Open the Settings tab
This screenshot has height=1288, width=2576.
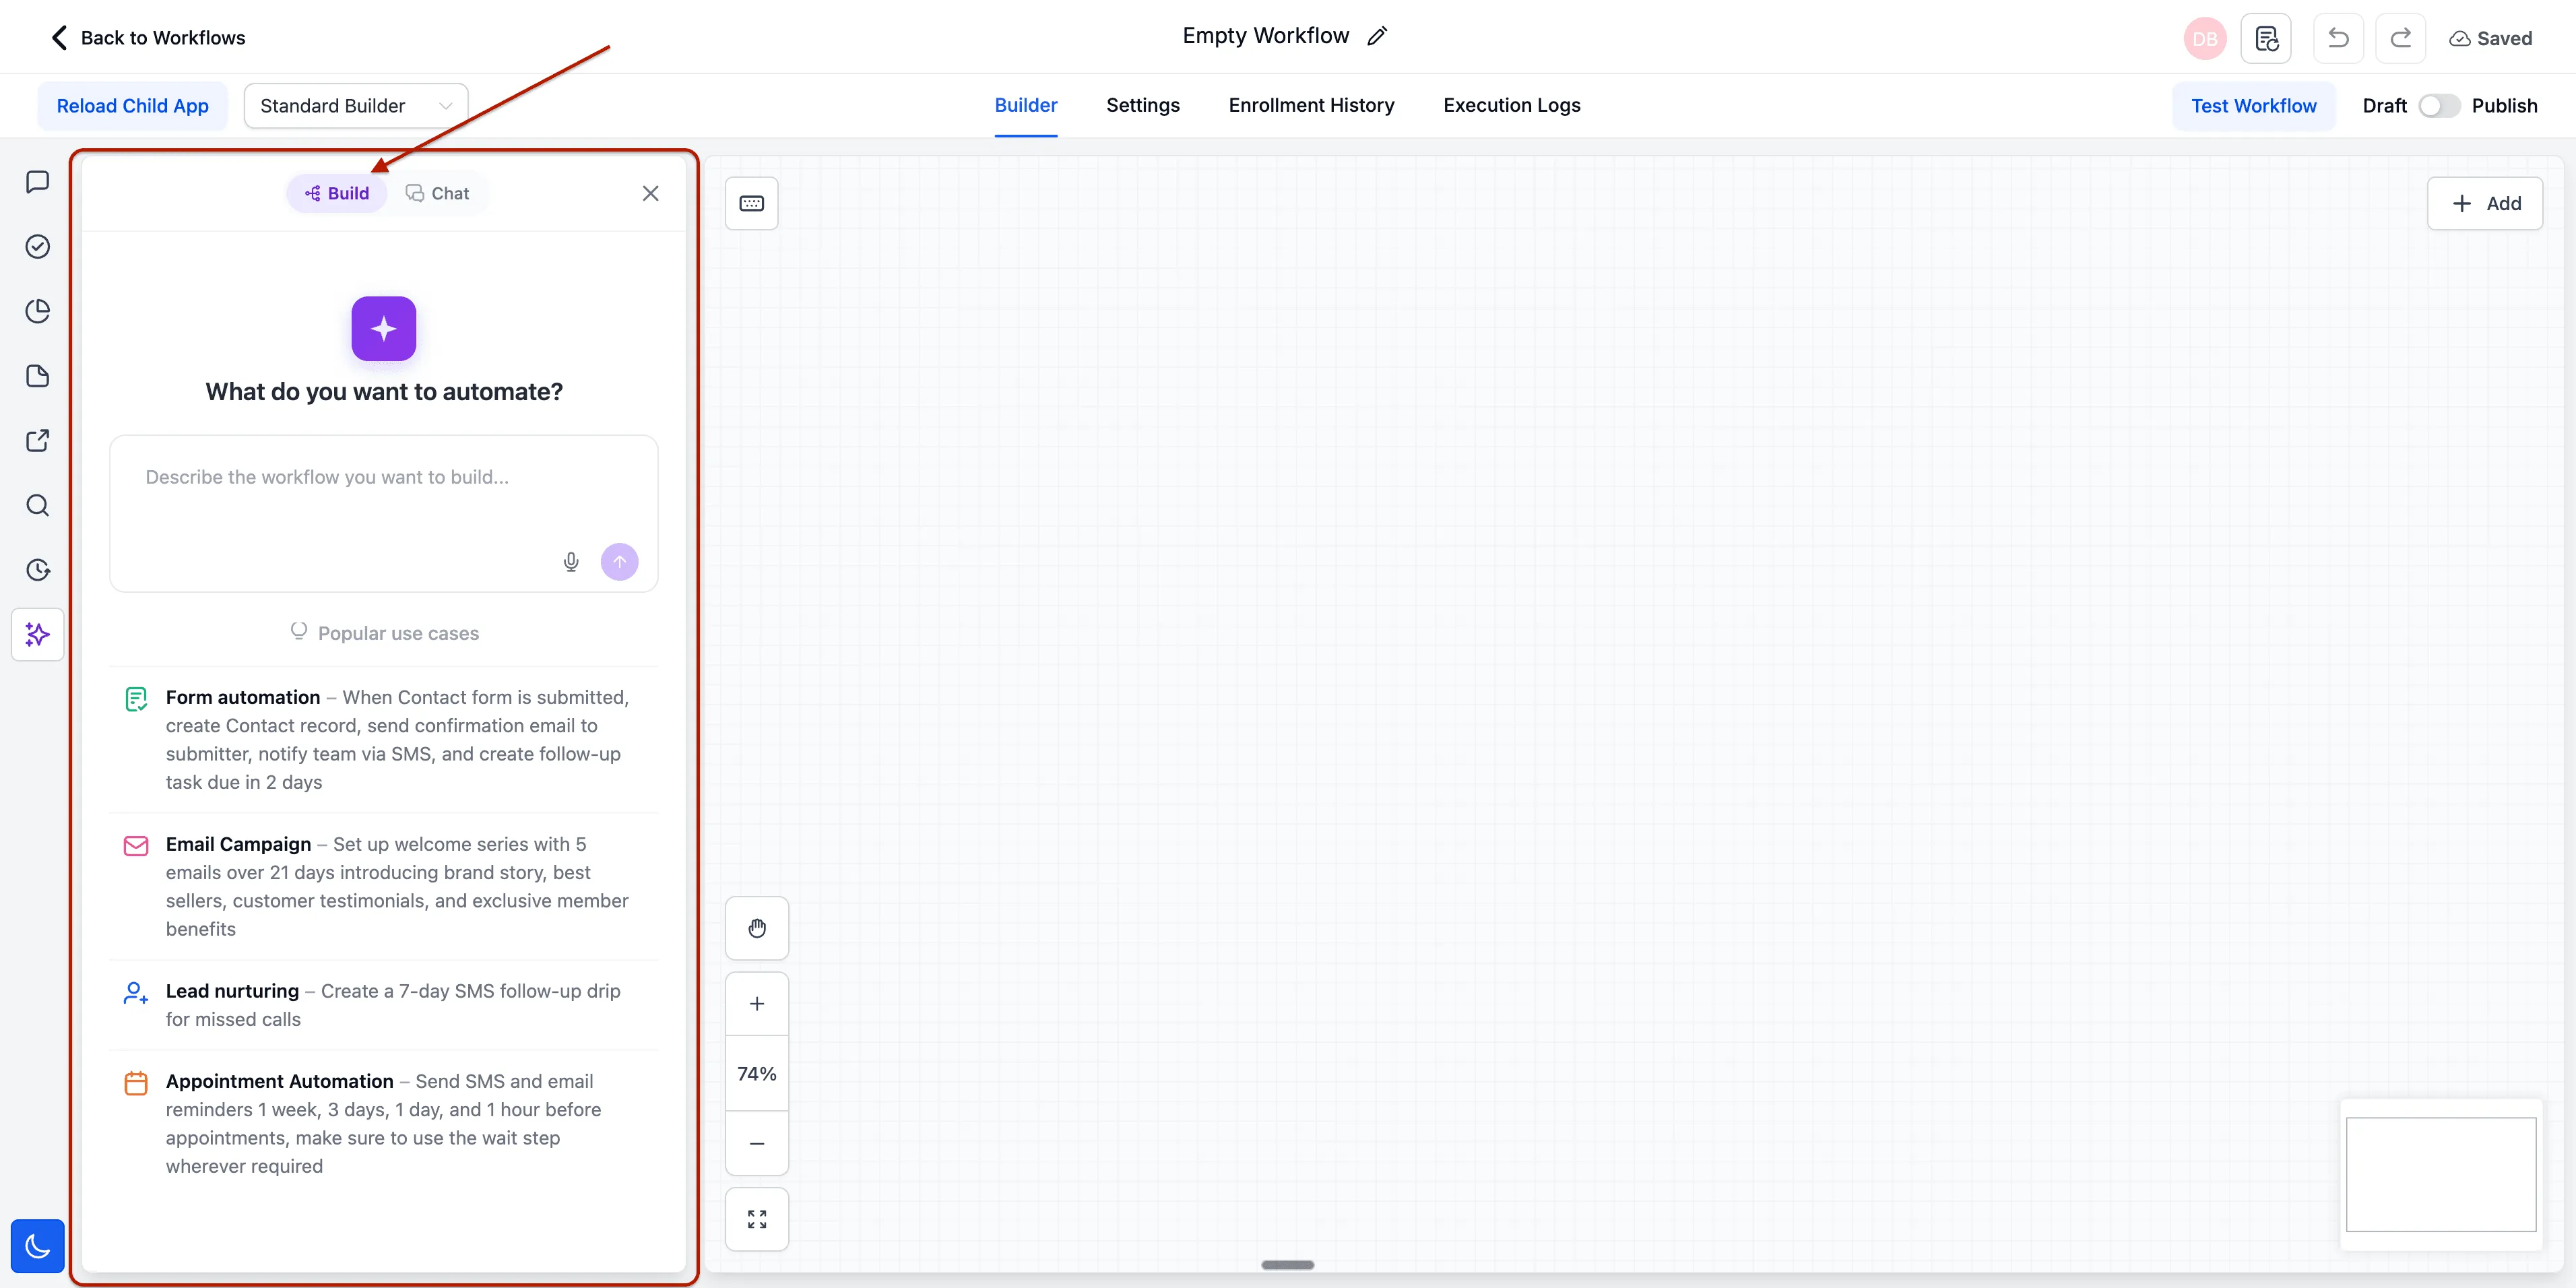pyautogui.click(x=1142, y=105)
